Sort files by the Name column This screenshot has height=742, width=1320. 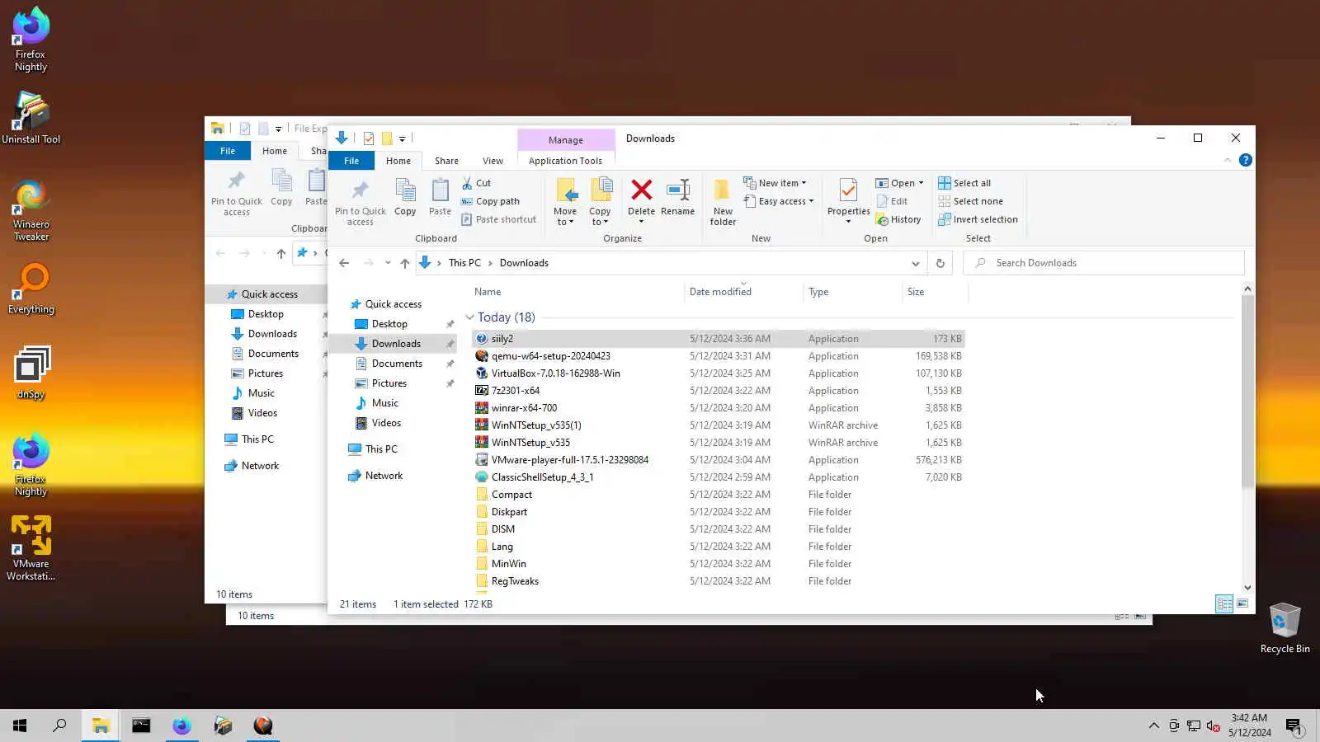coord(488,292)
